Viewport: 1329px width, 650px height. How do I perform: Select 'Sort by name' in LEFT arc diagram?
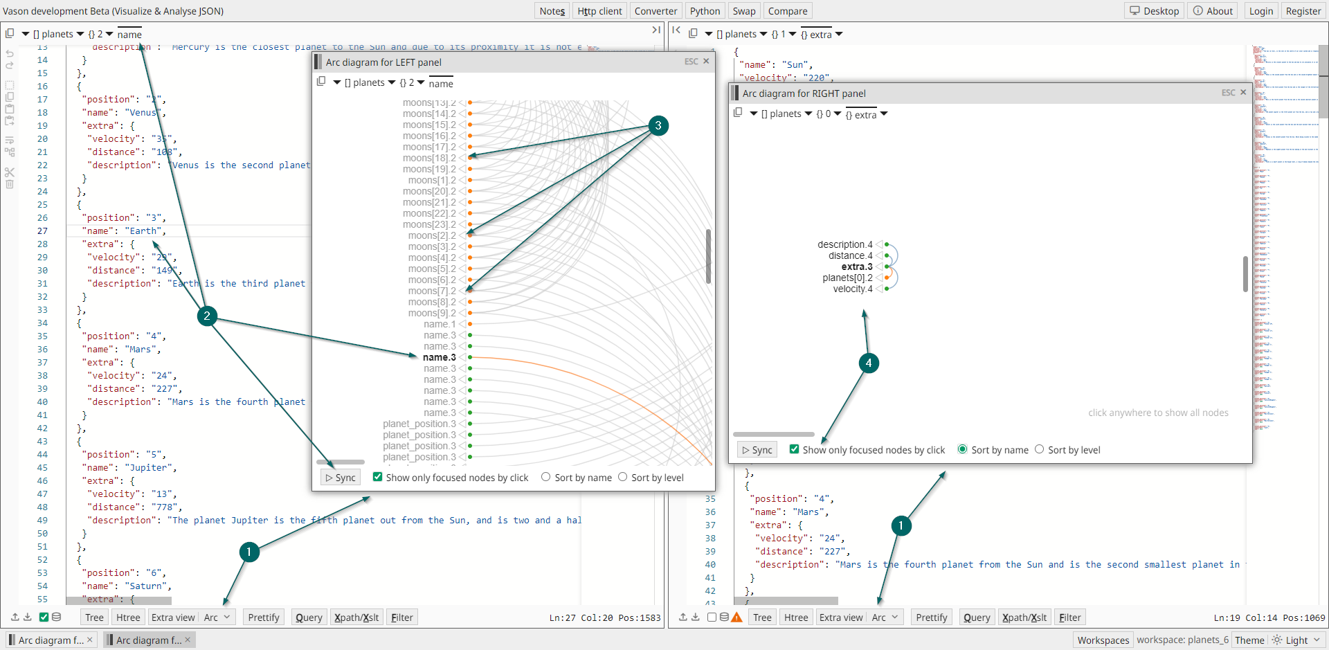546,477
